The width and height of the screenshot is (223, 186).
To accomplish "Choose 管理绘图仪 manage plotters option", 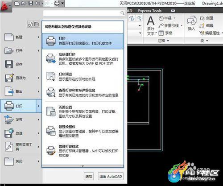I will click(83, 131).
